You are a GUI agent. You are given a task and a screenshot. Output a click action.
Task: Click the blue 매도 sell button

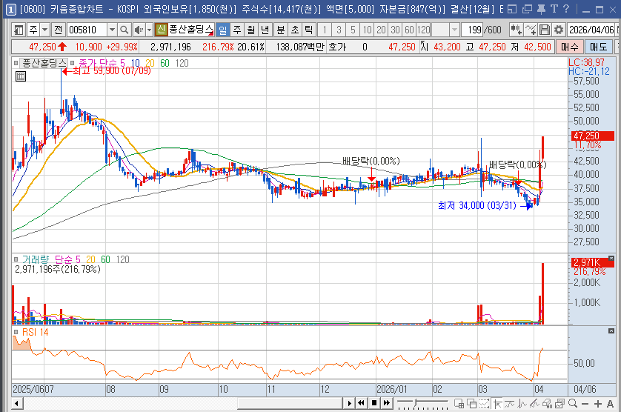(598, 47)
